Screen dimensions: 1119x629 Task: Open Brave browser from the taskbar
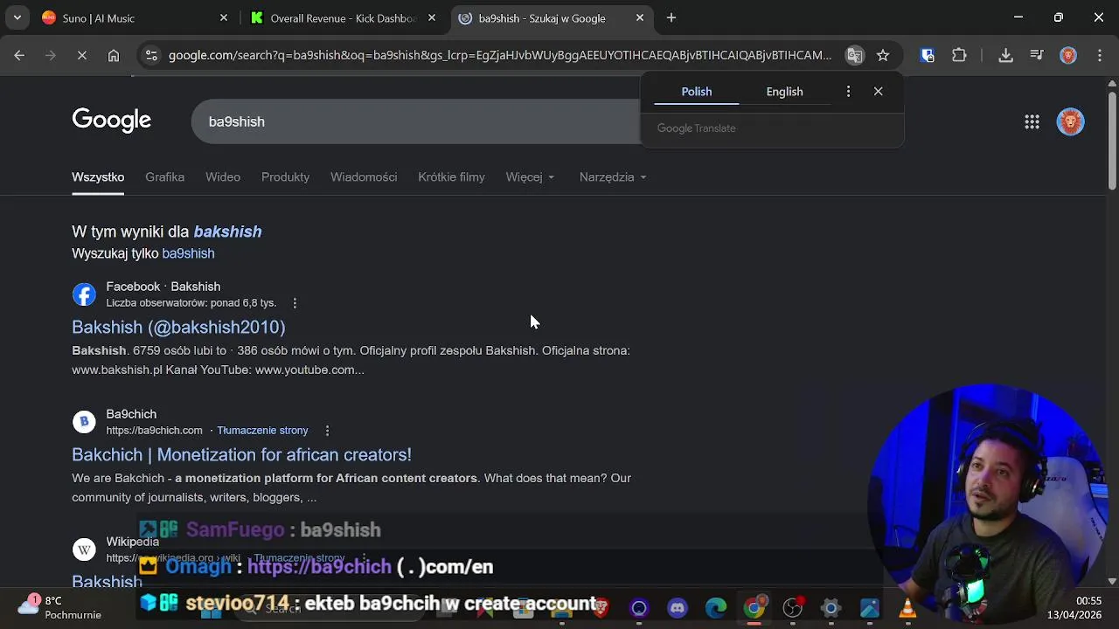point(601,608)
